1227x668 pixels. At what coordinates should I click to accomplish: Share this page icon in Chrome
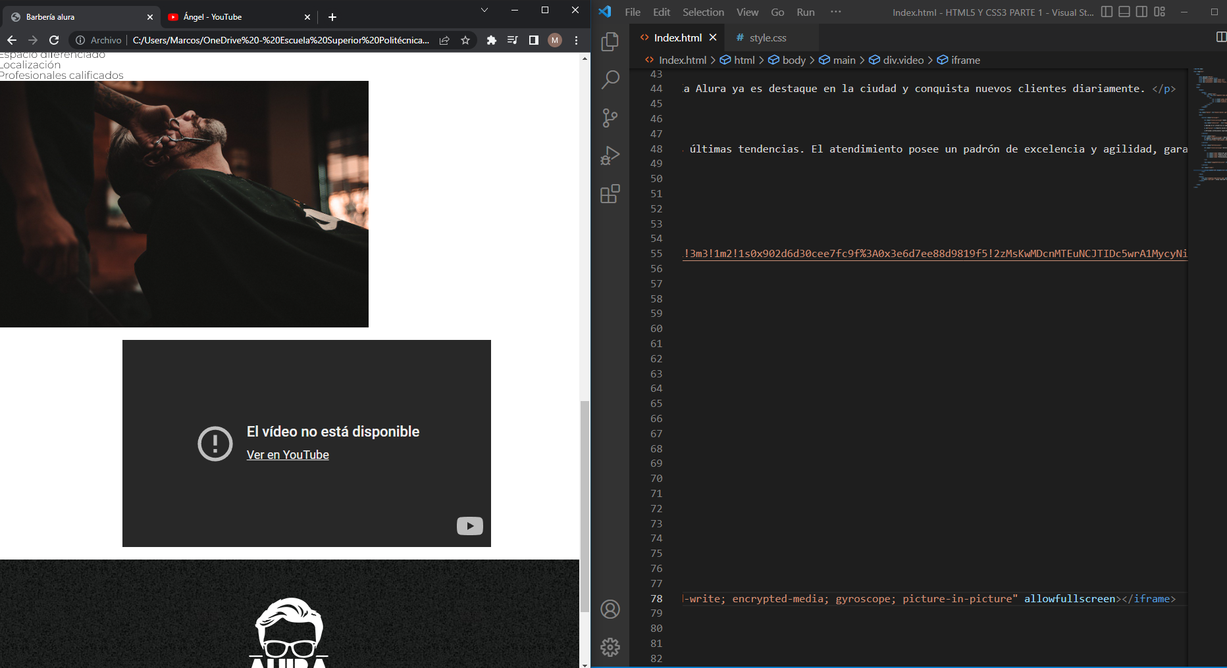pyautogui.click(x=444, y=40)
